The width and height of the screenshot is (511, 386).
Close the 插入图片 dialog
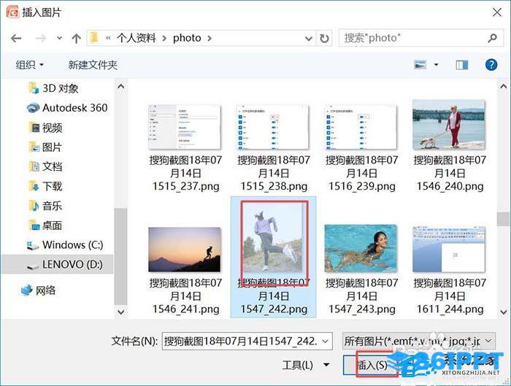click(496, 12)
